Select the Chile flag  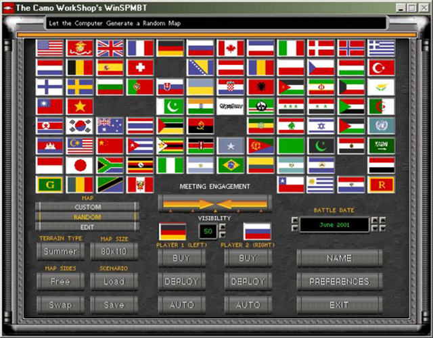(x=291, y=185)
